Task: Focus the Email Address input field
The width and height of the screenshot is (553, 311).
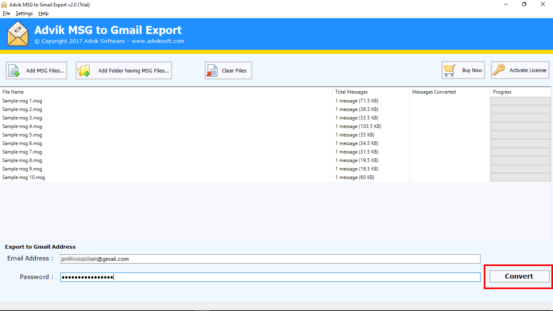Action: (x=270, y=259)
